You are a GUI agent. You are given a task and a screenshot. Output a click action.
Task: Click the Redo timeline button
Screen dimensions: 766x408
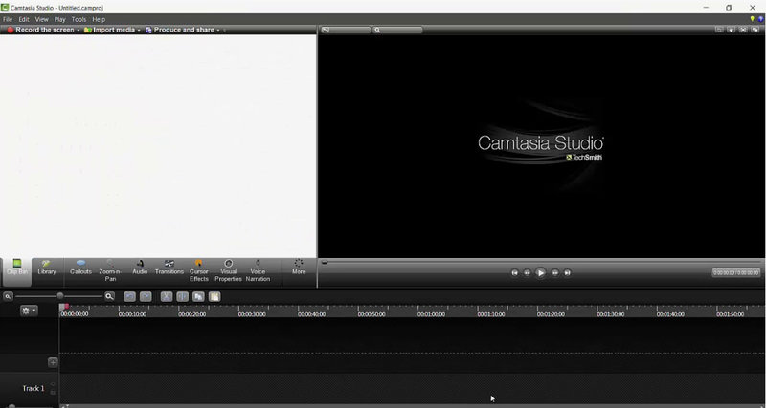click(146, 296)
